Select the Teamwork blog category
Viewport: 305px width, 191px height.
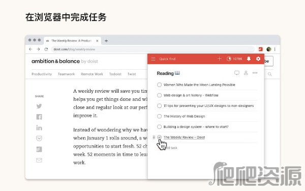(66, 74)
